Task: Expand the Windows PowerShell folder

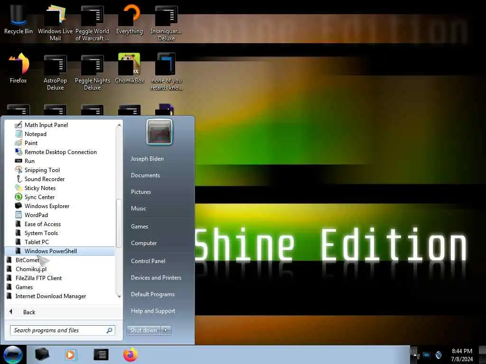Action: 60,251
